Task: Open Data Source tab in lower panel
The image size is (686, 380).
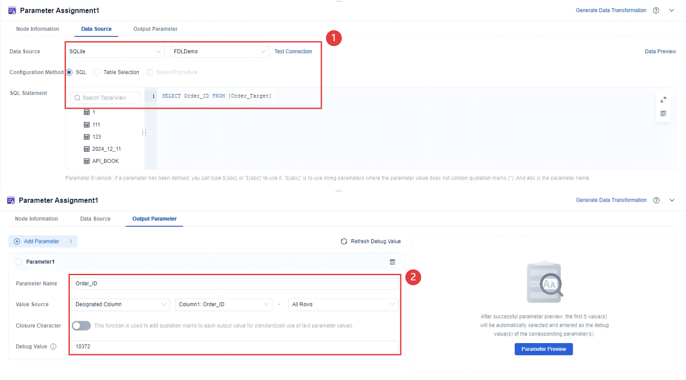Action: [95, 219]
